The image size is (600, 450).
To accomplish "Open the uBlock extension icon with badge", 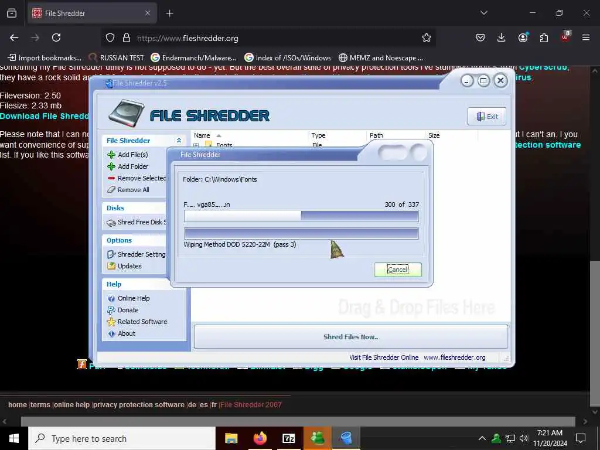I will pos(565,37).
